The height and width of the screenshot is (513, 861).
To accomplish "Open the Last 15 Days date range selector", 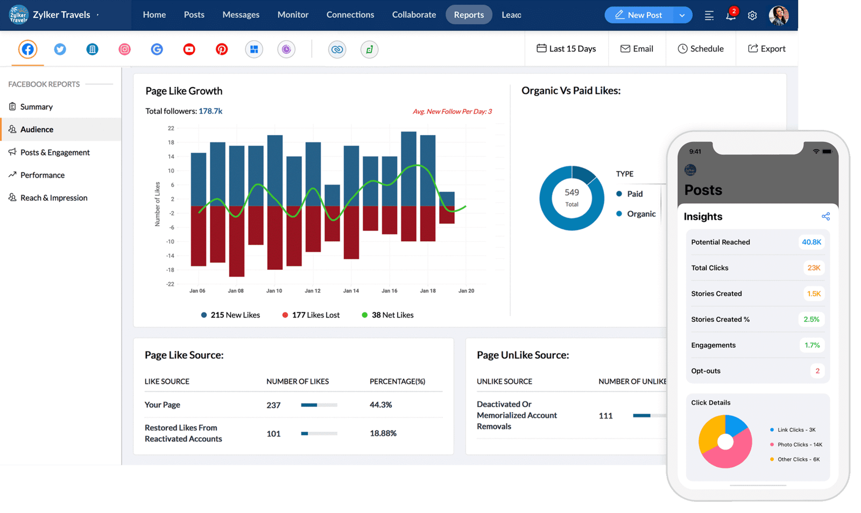I will click(x=566, y=48).
